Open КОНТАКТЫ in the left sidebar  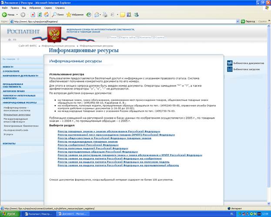[x=9, y=144]
